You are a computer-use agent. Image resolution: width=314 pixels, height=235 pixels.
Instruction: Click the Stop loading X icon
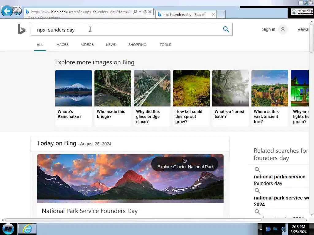click(150, 12)
